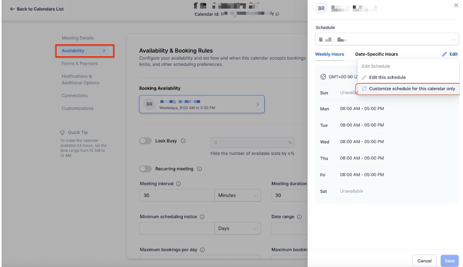
Task: Click the Cancel button
Action: point(424,261)
